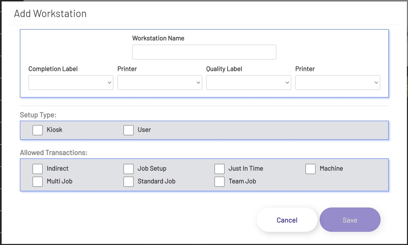
Task: Enable the Kiosk setup type checkbox
Action: coord(38,130)
